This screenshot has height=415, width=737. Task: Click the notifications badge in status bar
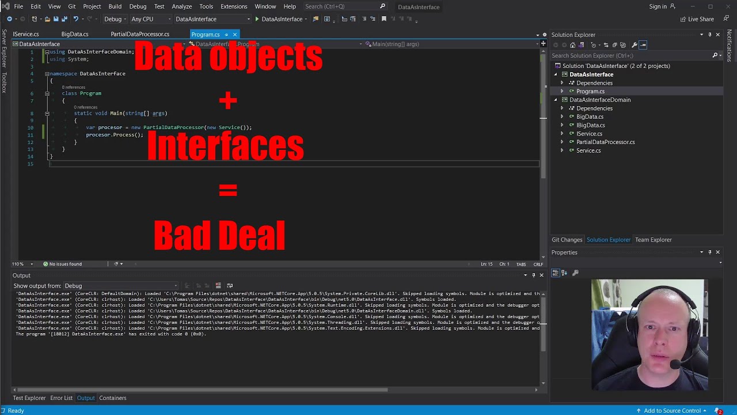pyautogui.click(x=719, y=410)
